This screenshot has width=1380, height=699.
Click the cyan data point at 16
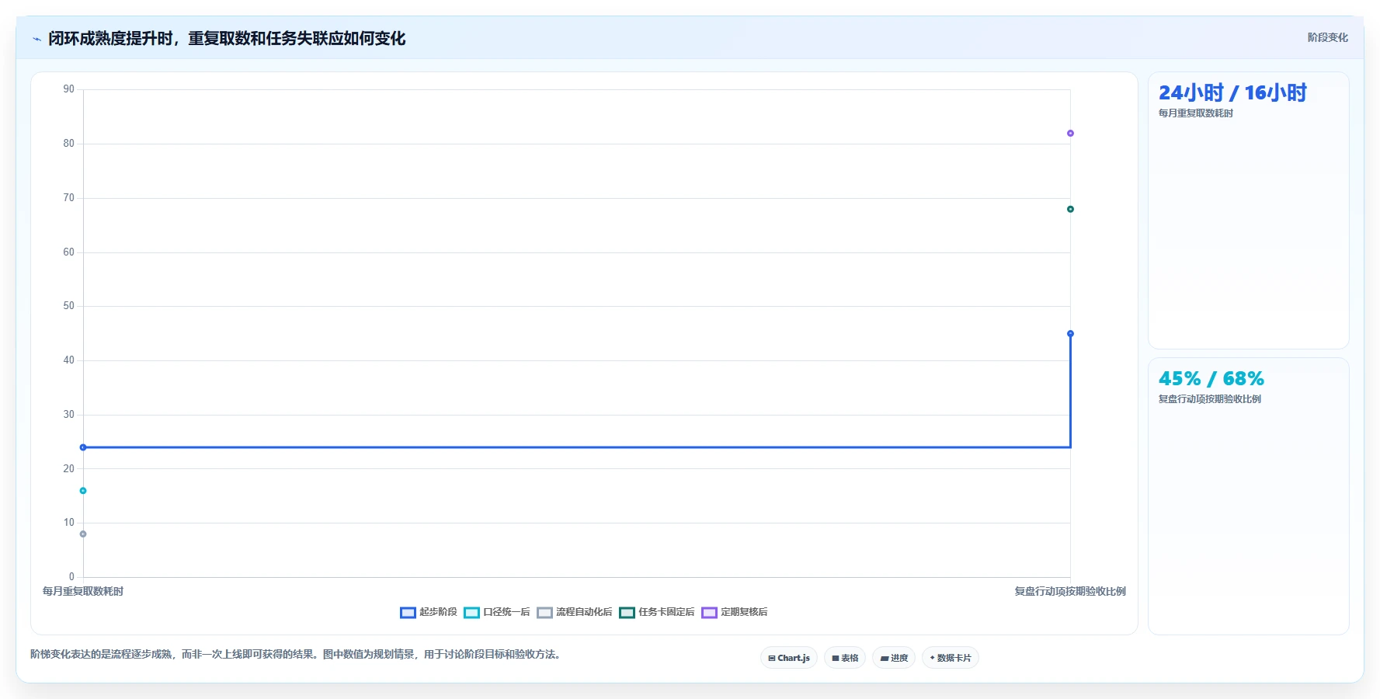point(83,491)
